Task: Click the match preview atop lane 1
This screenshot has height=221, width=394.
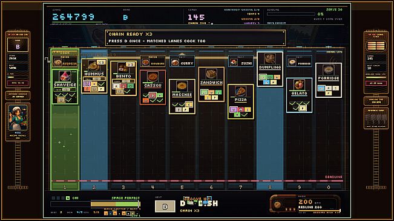Action: (65, 61)
